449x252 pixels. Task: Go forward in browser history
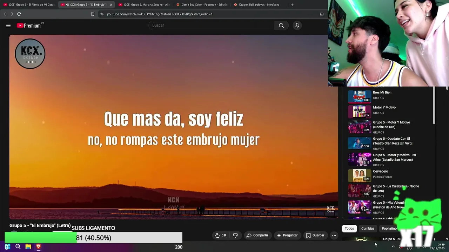pyautogui.click(x=12, y=14)
